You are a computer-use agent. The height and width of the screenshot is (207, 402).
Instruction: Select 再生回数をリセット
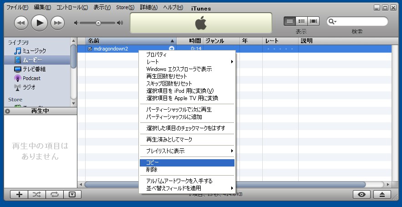[x=187, y=76]
